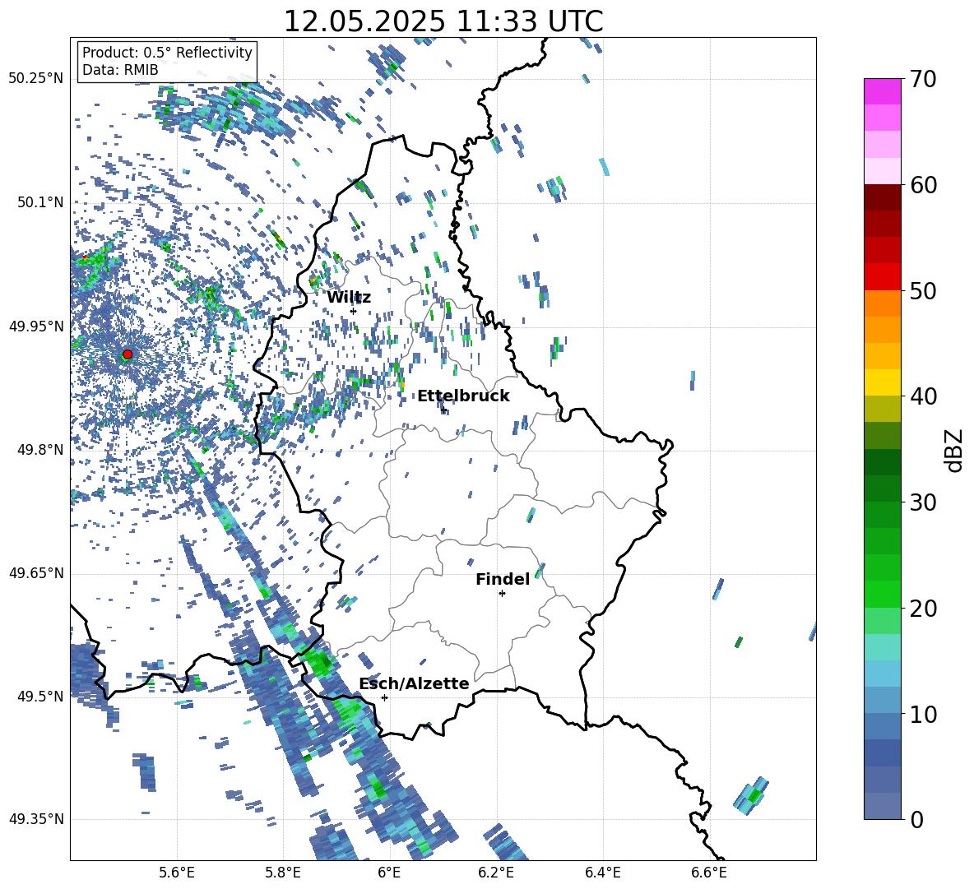
Task: Click the colorbar tick label 0
Action: click(x=916, y=819)
